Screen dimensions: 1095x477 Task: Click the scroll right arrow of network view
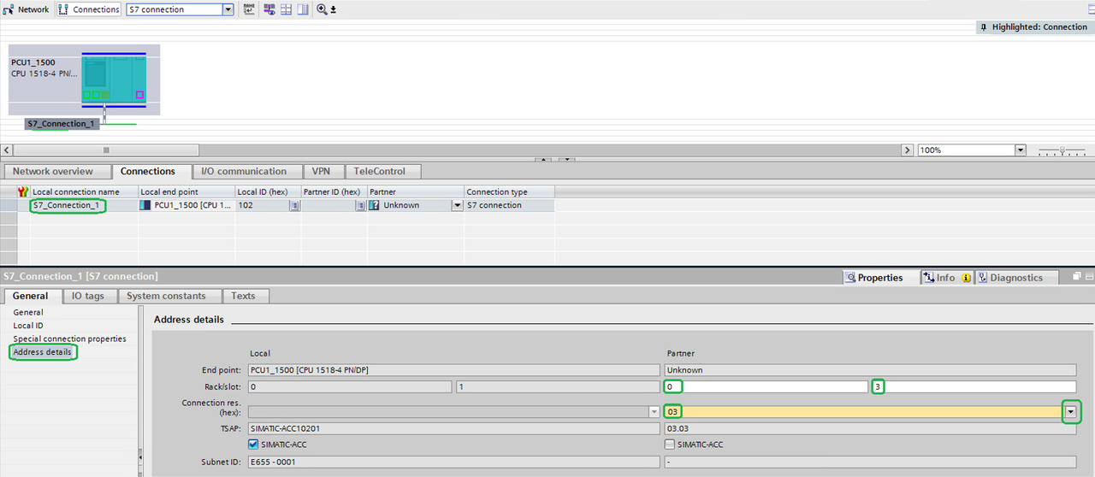point(908,150)
